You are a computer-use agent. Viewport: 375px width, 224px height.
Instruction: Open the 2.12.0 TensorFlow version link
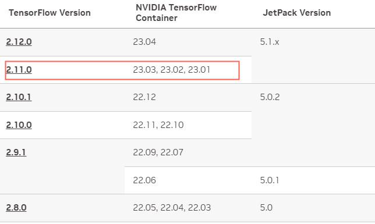click(19, 42)
